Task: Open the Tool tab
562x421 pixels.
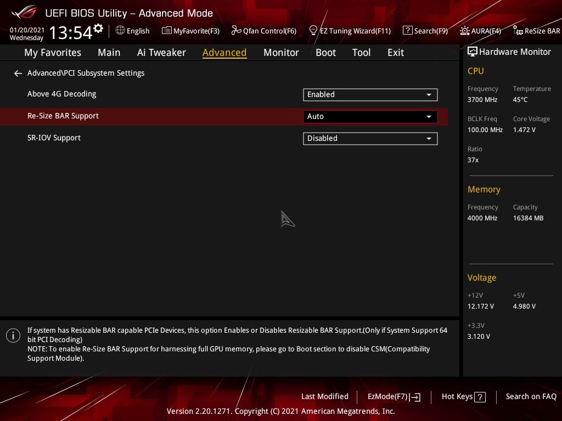Action: click(x=361, y=53)
